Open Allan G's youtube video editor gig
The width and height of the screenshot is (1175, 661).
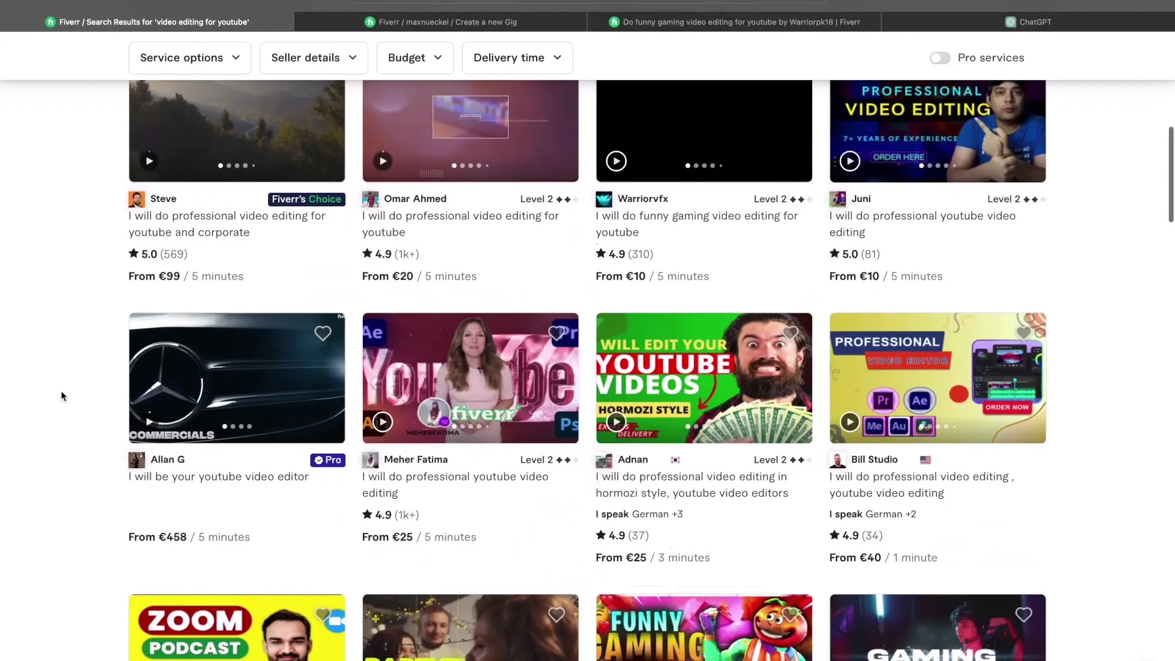tap(218, 477)
